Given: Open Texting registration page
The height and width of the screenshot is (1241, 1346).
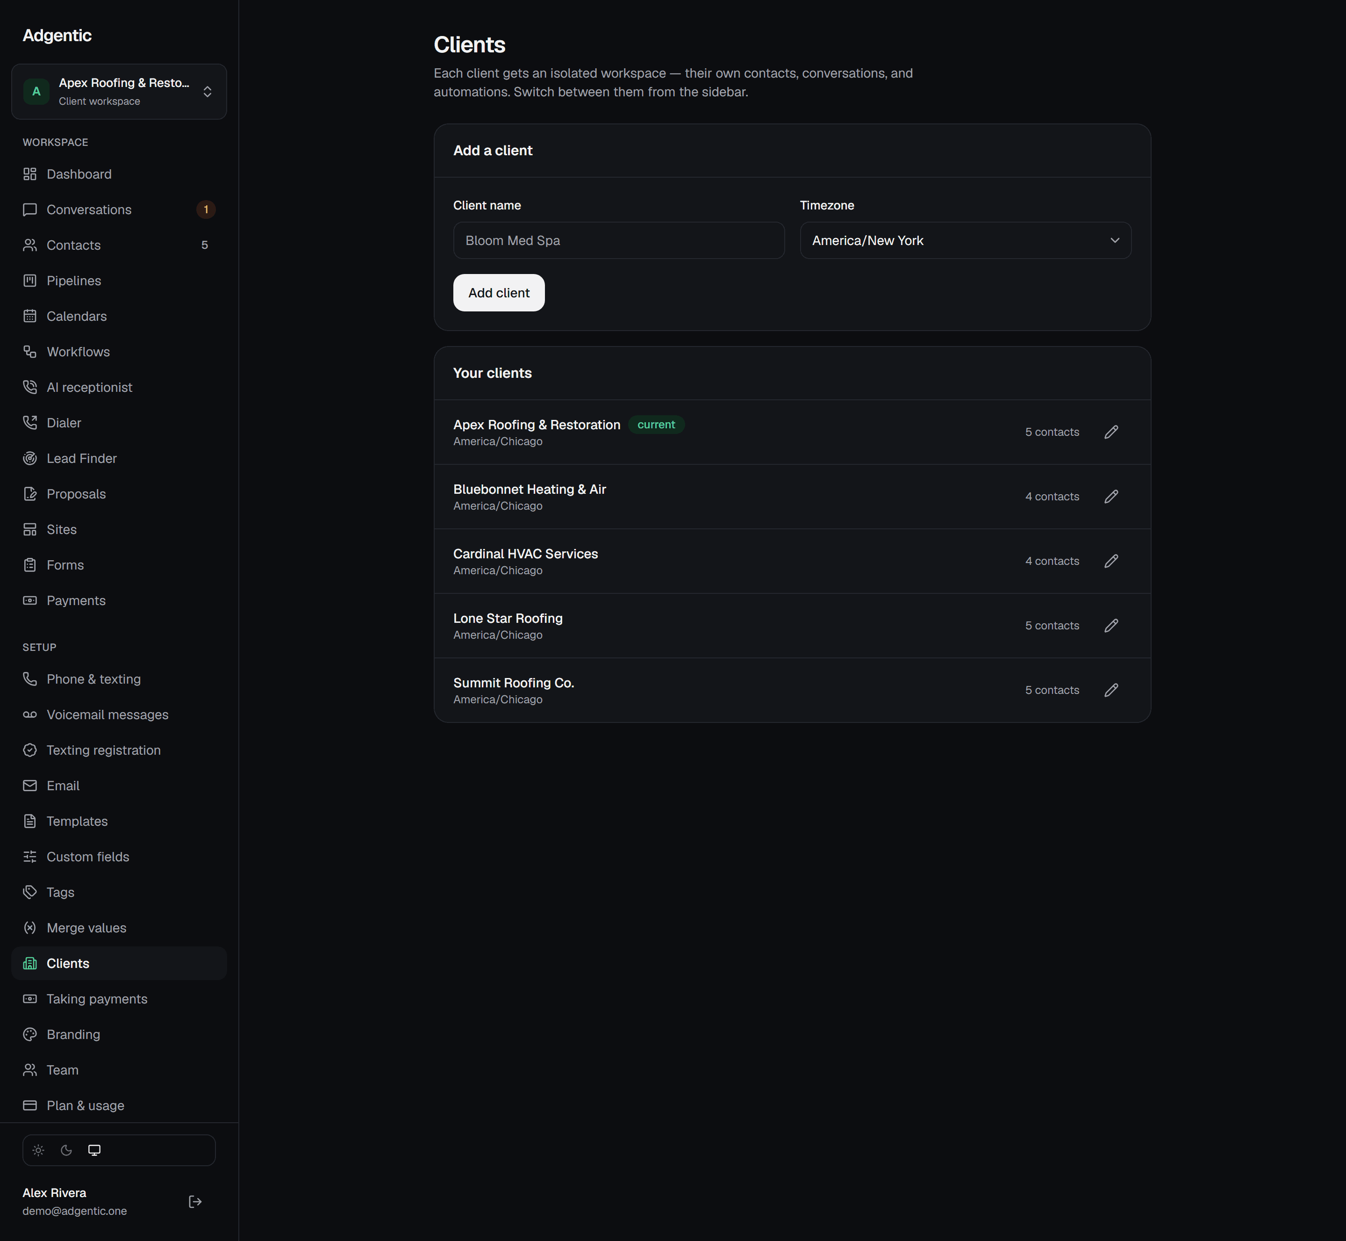Looking at the screenshot, I should (119, 750).
